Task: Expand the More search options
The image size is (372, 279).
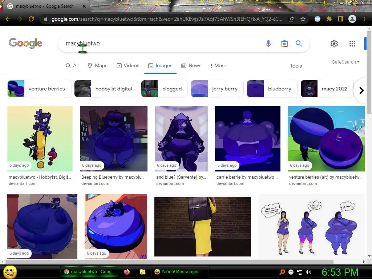Action: [218, 65]
